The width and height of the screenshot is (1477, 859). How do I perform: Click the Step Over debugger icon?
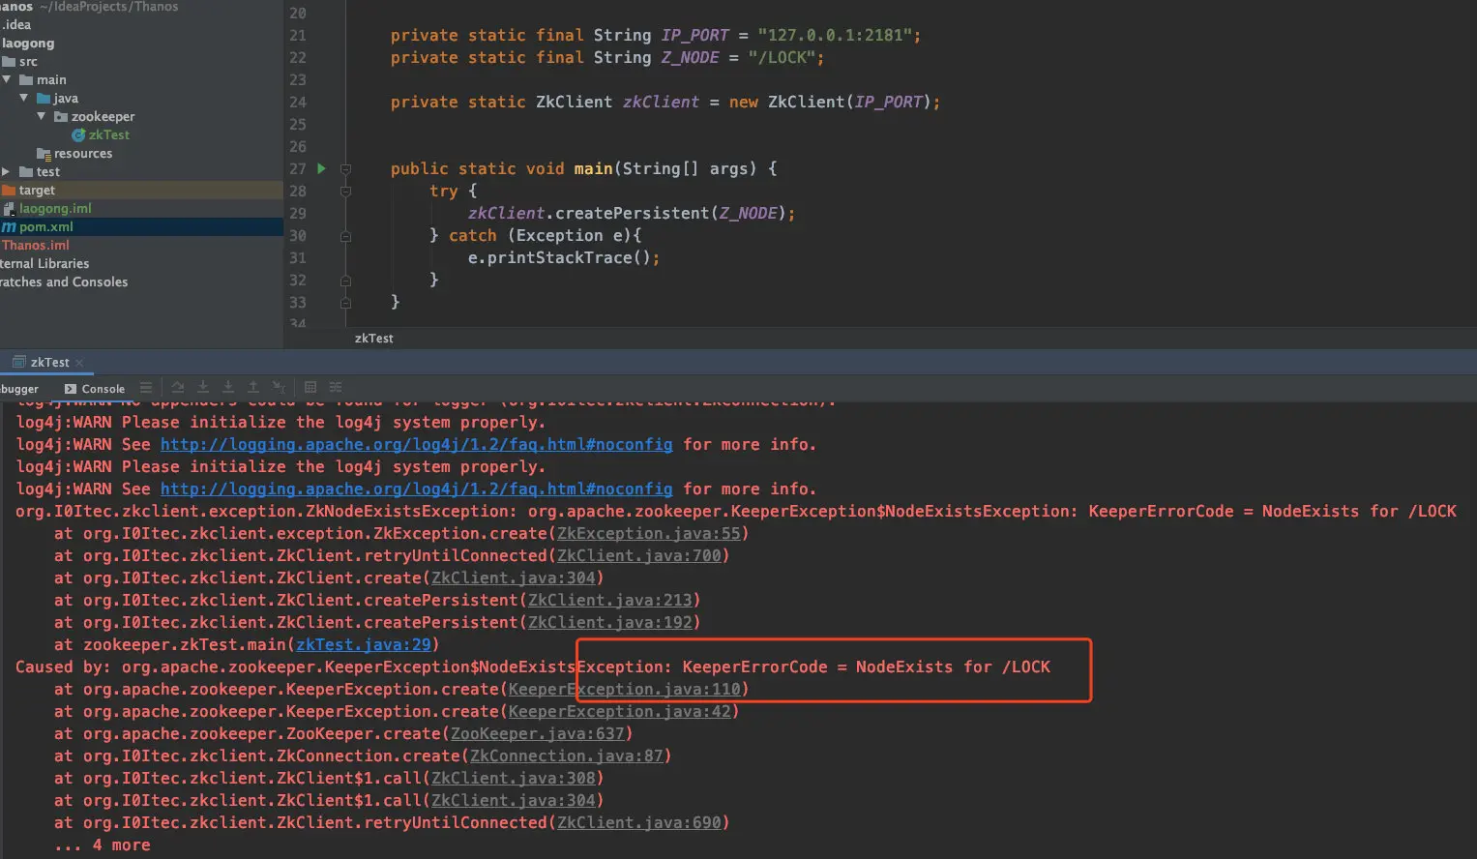coord(177,388)
